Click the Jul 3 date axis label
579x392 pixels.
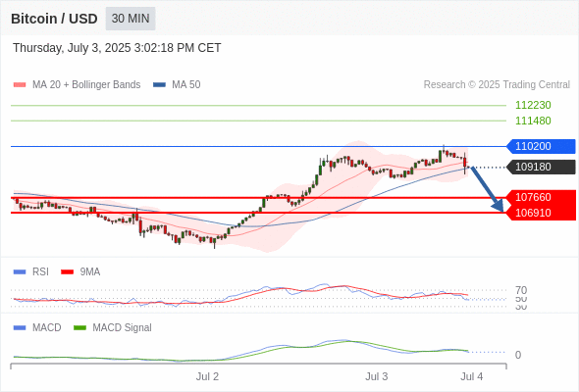[376, 376]
